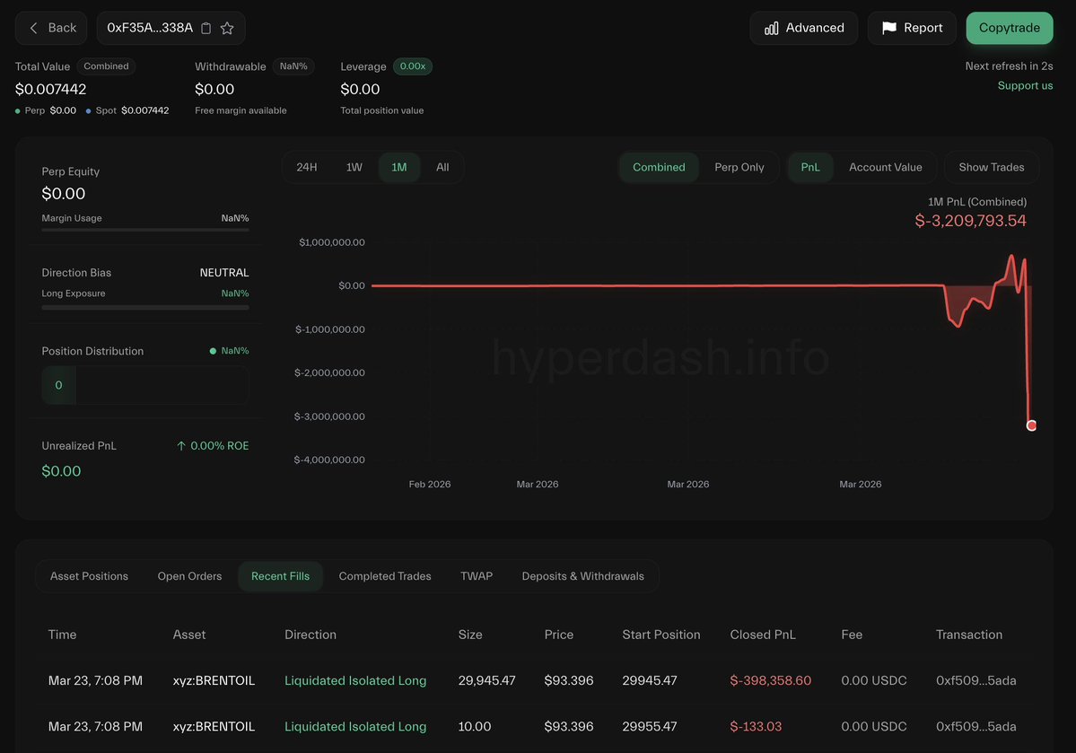This screenshot has height=753, width=1076.
Task: Toggle Show Trades on the chart
Action: pos(991,168)
